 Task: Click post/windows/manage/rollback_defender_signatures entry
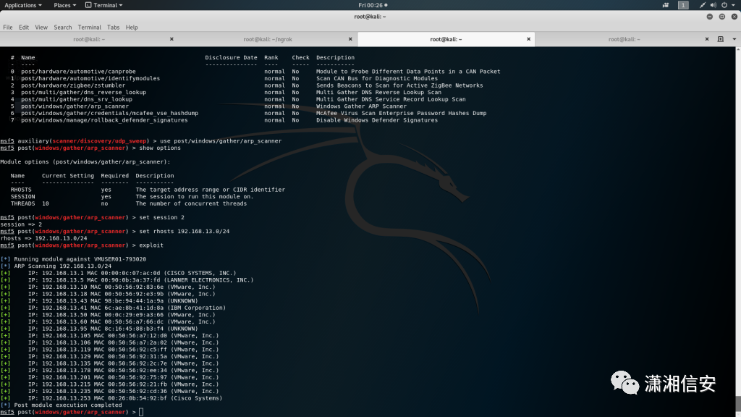pos(104,120)
